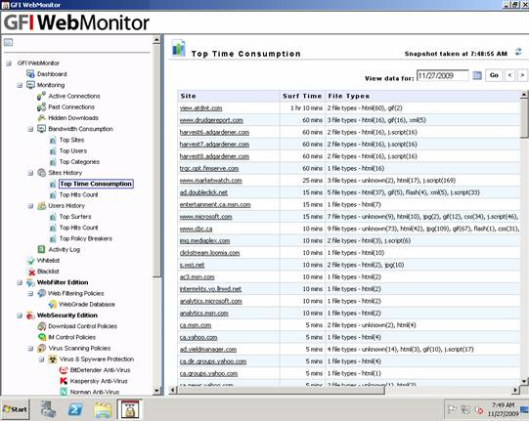The image size is (529, 421).
Task: Click the Sites History icon
Action: click(41, 173)
